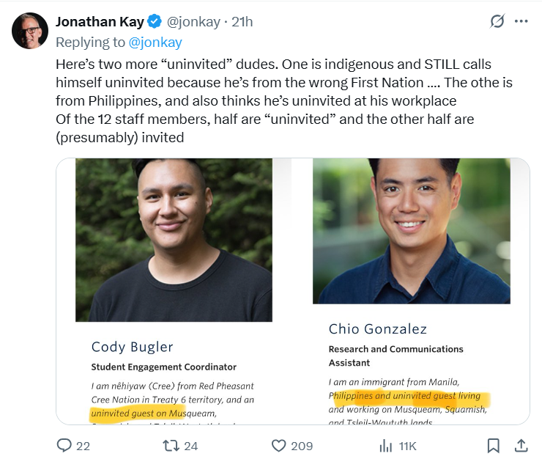
Task: Open the 21h timestamp link
Action: [242, 22]
